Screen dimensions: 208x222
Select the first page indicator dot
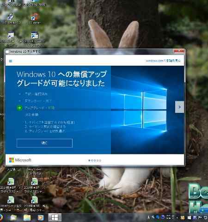point(89,160)
